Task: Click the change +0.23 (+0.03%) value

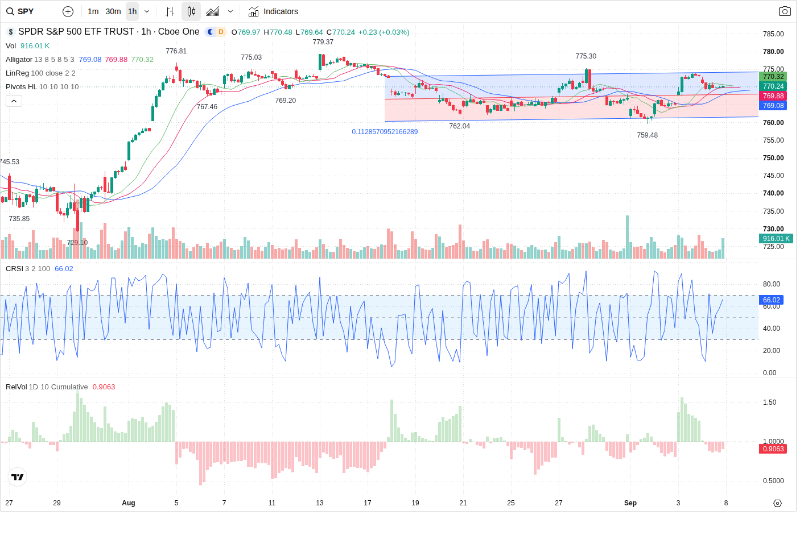Action: [x=384, y=32]
